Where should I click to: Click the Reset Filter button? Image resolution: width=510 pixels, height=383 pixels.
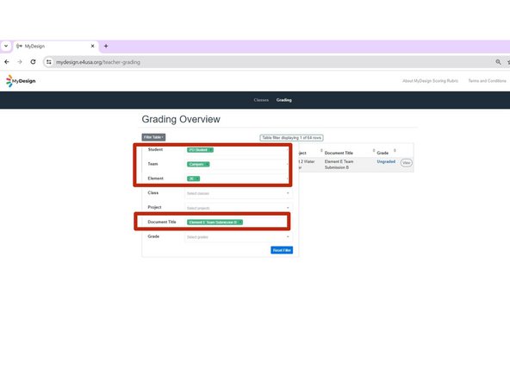(282, 250)
